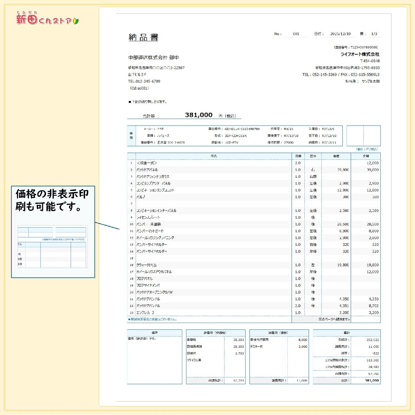This screenshot has width=415, height=415.
Task: Click the customer code (Cd:as001)
Action: pos(139,88)
